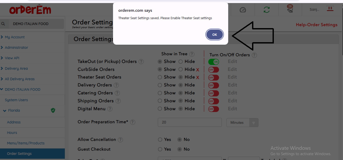The height and width of the screenshot is (160, 343).
Task: Click the Order Preparation Time input field
Action: (x=190, y=122)
